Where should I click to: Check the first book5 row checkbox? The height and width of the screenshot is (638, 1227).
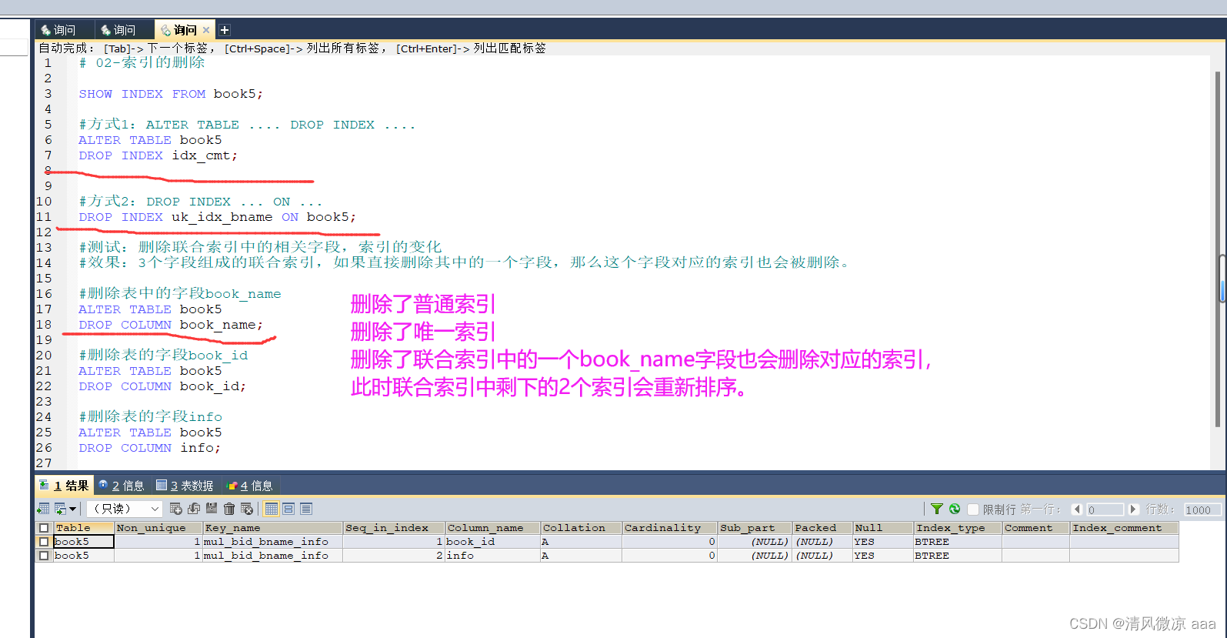(x=44, y=542)
